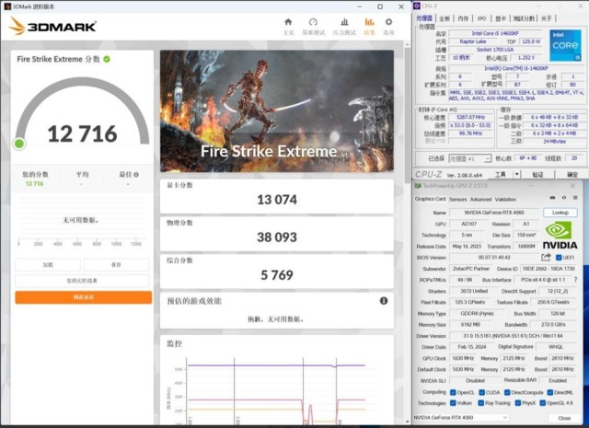This screenshot has width=589, height=428.
Task: Toggle the OpenGL 4.6 checkbox
Action: (x=542, y=403)
